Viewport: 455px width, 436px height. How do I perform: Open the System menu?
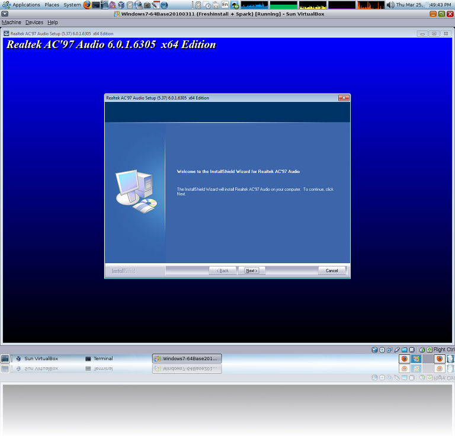(72, 5)
